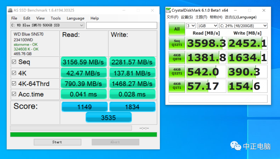Select 4K write result 137.81 MB/s
280x159 pixels.
[x=132, y=73]
